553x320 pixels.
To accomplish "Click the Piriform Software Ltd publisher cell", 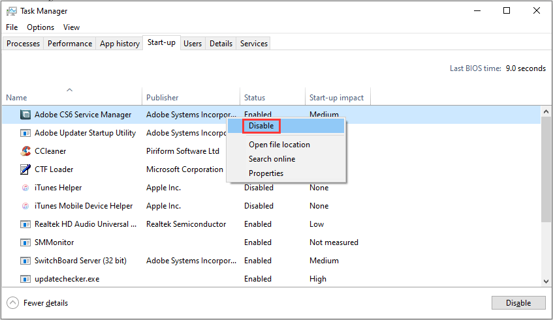I will point(183,151).
